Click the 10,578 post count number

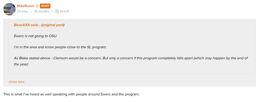[64, 11]
